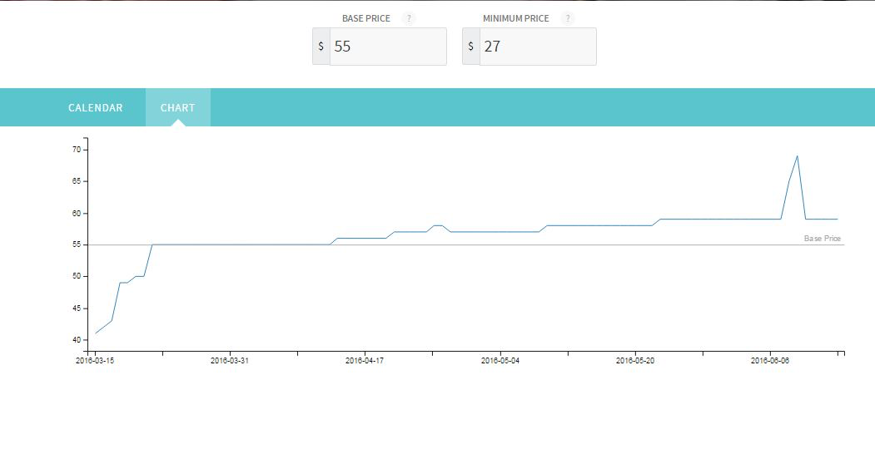
Task: Click the dollar sign beside Minimum Price field
Action: [470, 47]
